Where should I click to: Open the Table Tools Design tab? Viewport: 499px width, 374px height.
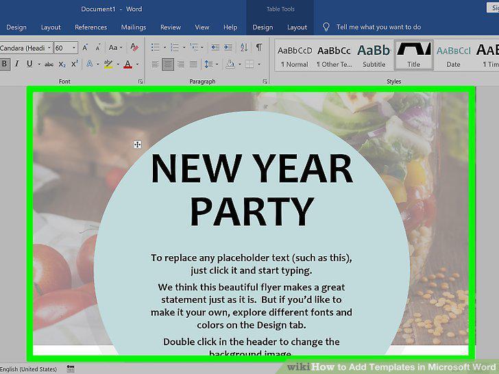pos(263,27)
